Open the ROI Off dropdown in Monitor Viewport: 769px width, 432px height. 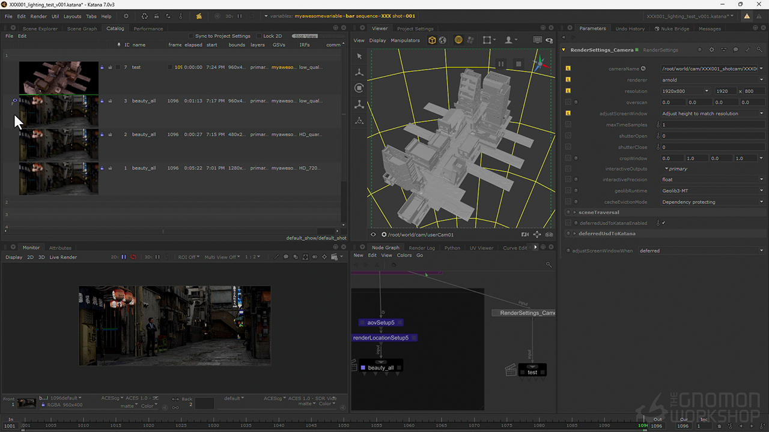tap(187, 257)
